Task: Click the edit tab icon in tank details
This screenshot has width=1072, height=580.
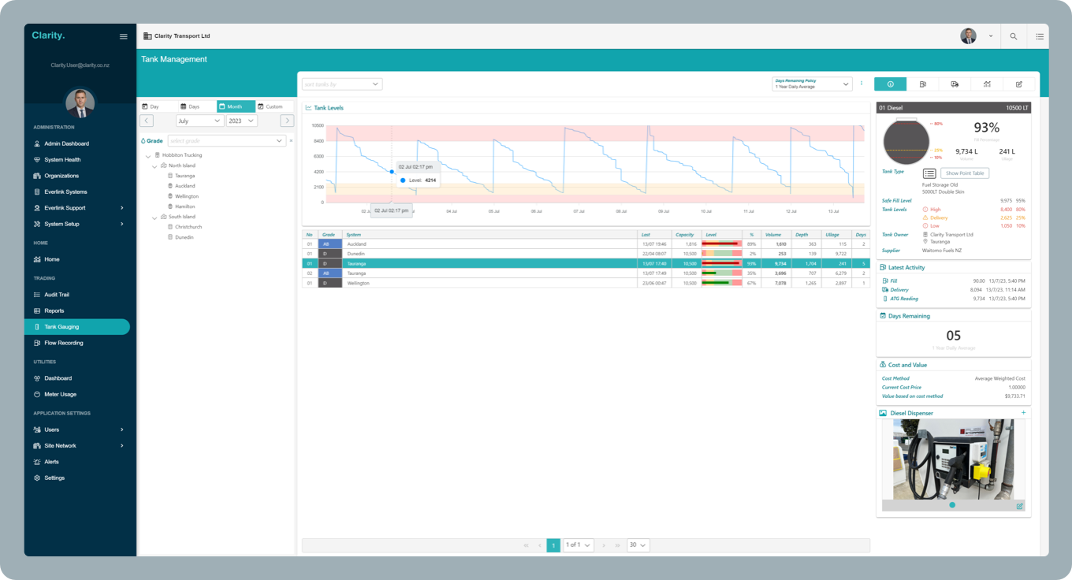Action: [1018, 84]
